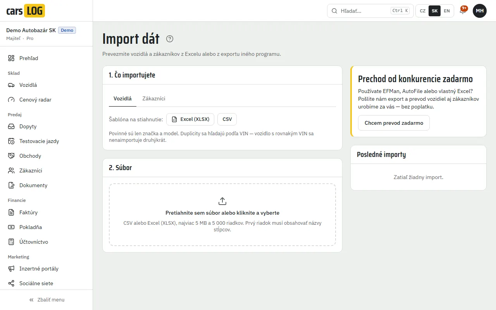Image resolution: width=496 pixels, height=310 pixels.
Task: Click the Inzertné portály megaphone icon
Action: pos(11,269)
